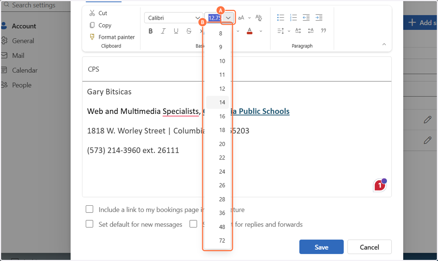
Task: Toggle strikethrough formatting
Action: click(x=189, y=31)
